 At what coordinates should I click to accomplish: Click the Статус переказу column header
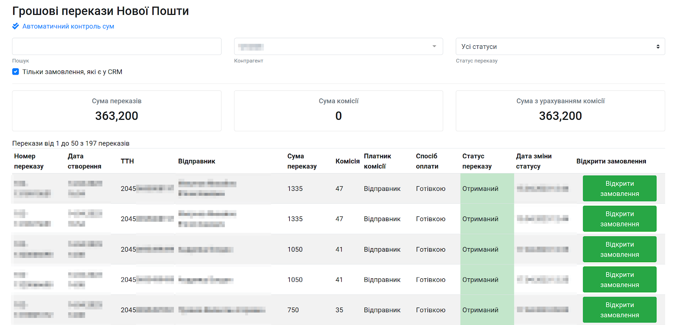[x=477, y=161]
